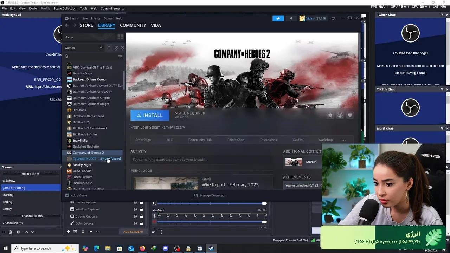Toggle lock on Display Capture source
Viewport: 450px width, 253px height.
click(x=142, y=216)
